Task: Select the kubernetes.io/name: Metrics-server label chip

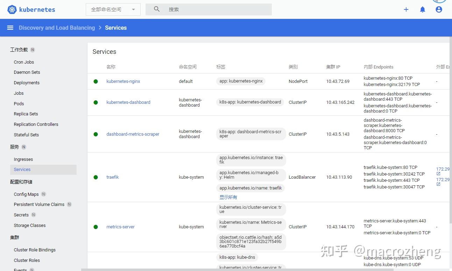Action: click(x=251, y=224)
